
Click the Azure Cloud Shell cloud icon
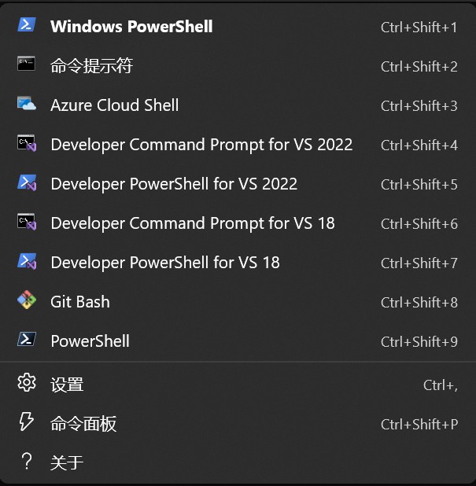[27, 104]
